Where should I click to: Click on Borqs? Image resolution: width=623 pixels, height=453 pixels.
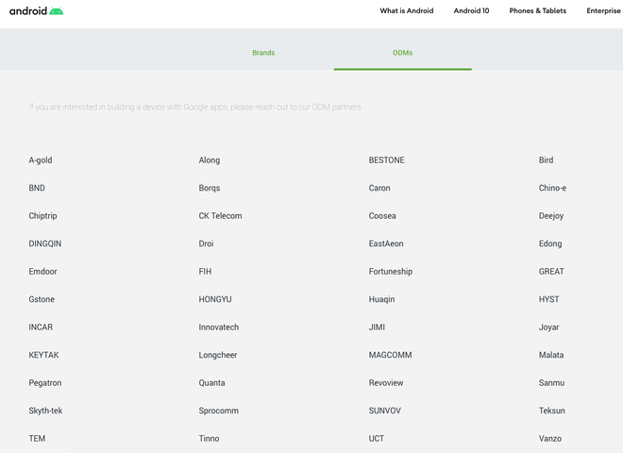[210, 188]
